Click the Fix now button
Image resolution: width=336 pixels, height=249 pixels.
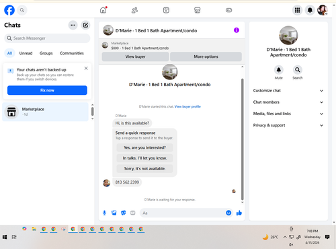pyautogui.click(x=47, y=90)
